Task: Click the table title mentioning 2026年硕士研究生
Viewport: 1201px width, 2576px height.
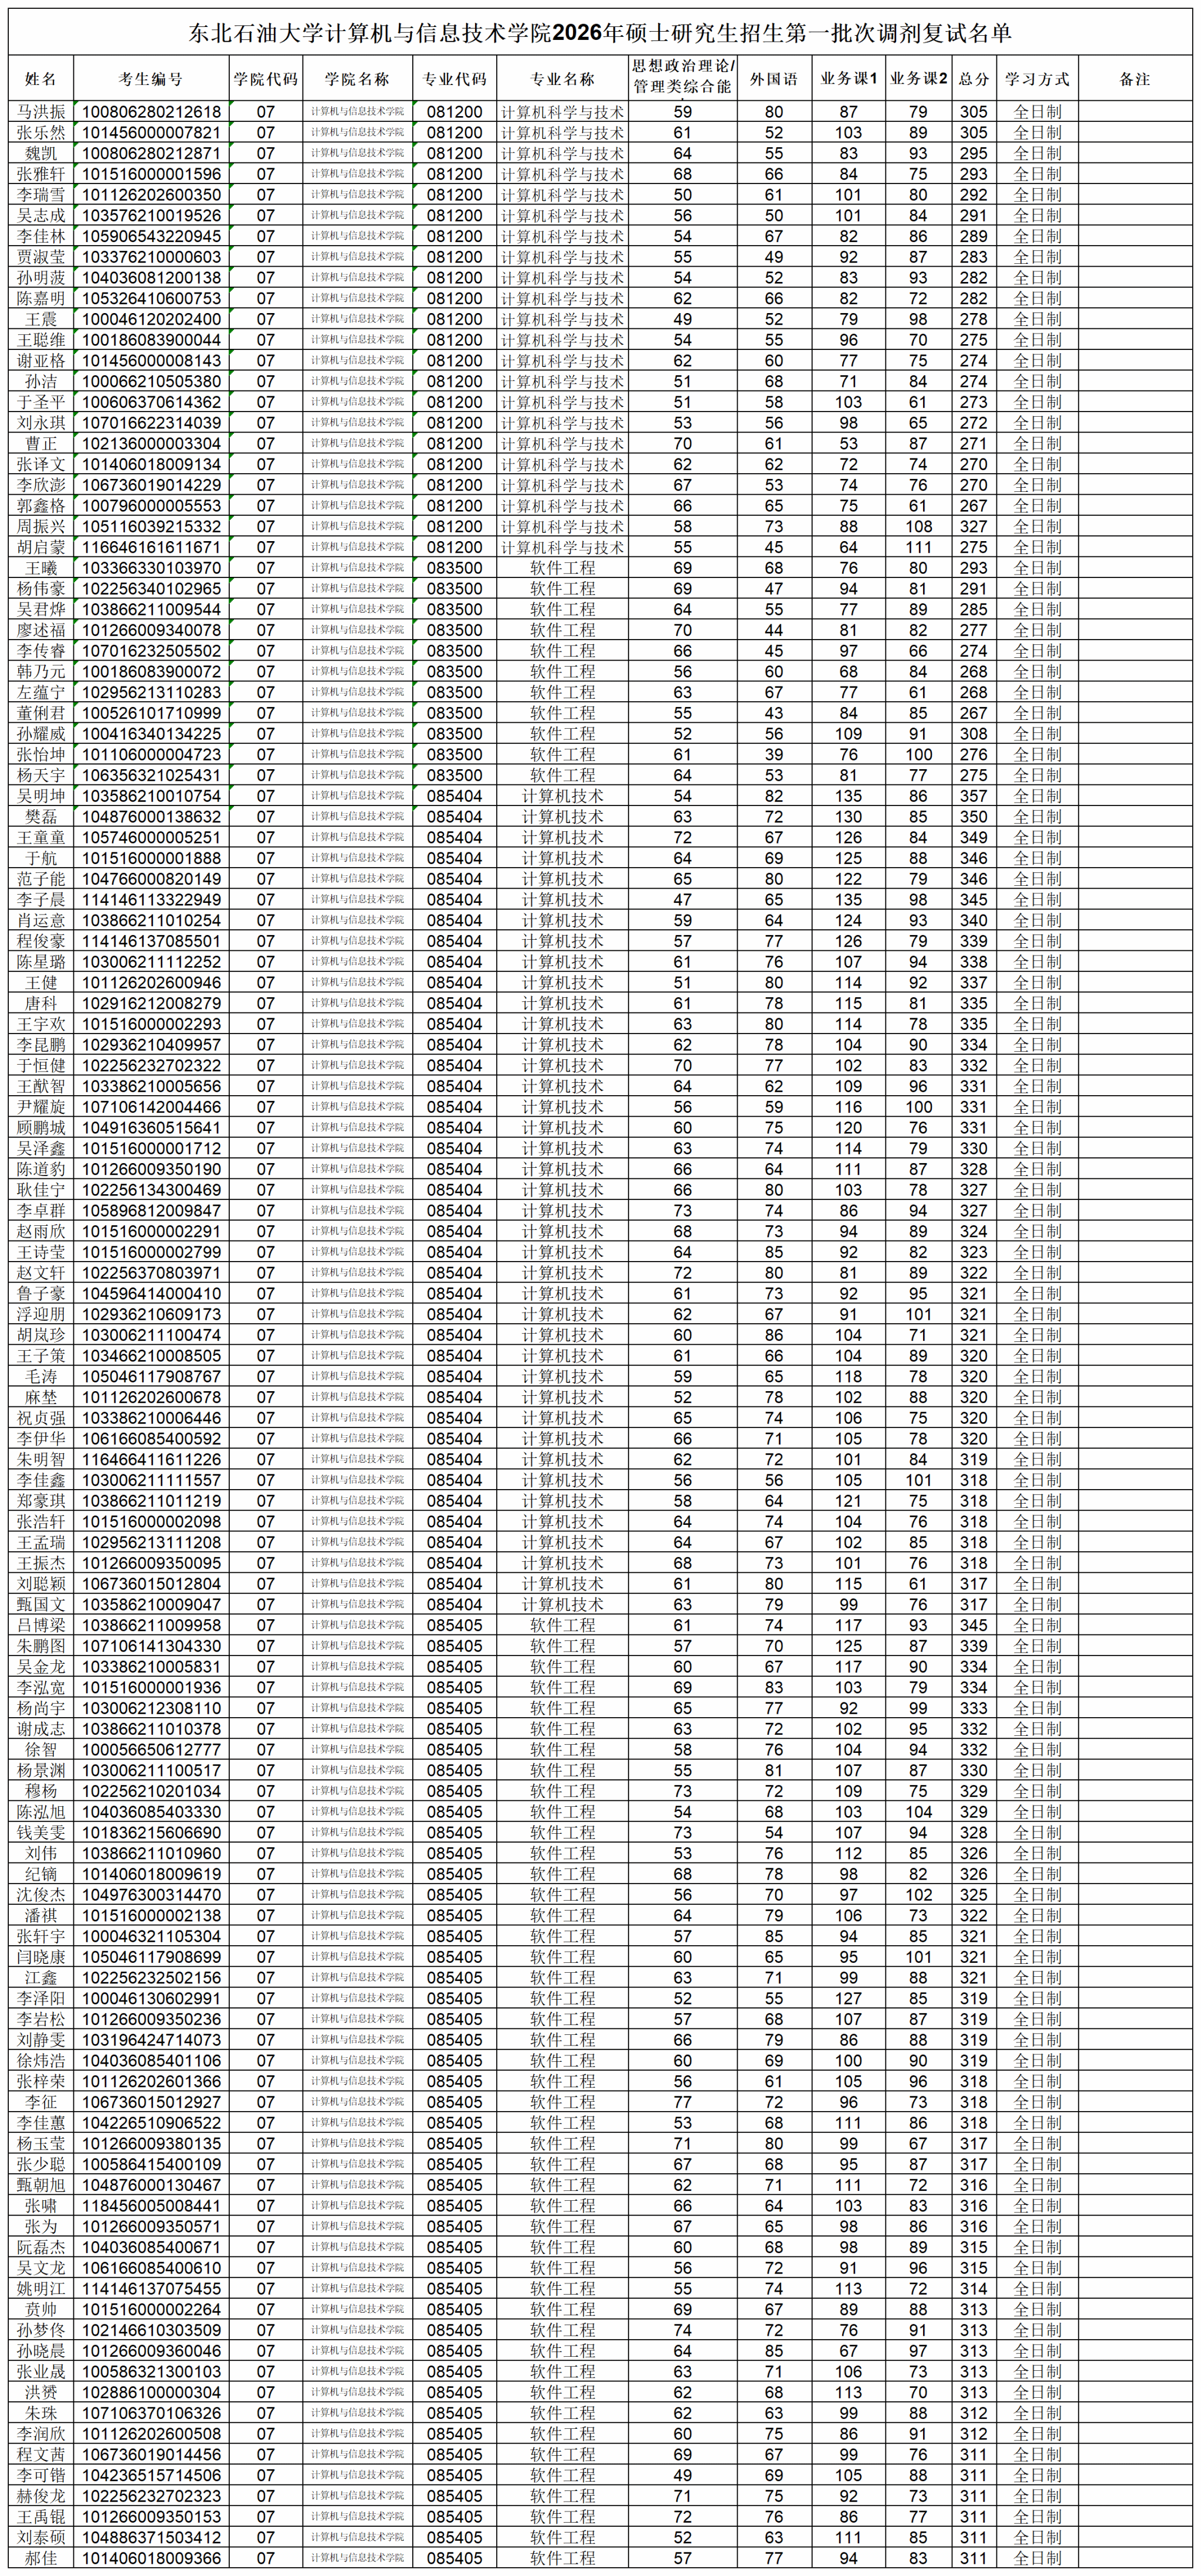Action: pyautogui.click(x=600, y=33)
